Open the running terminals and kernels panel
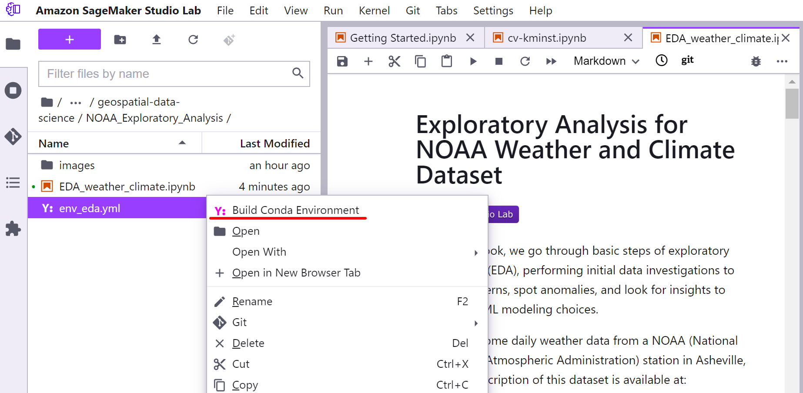This screenshot has height=393, width=803. pos(13,90)
